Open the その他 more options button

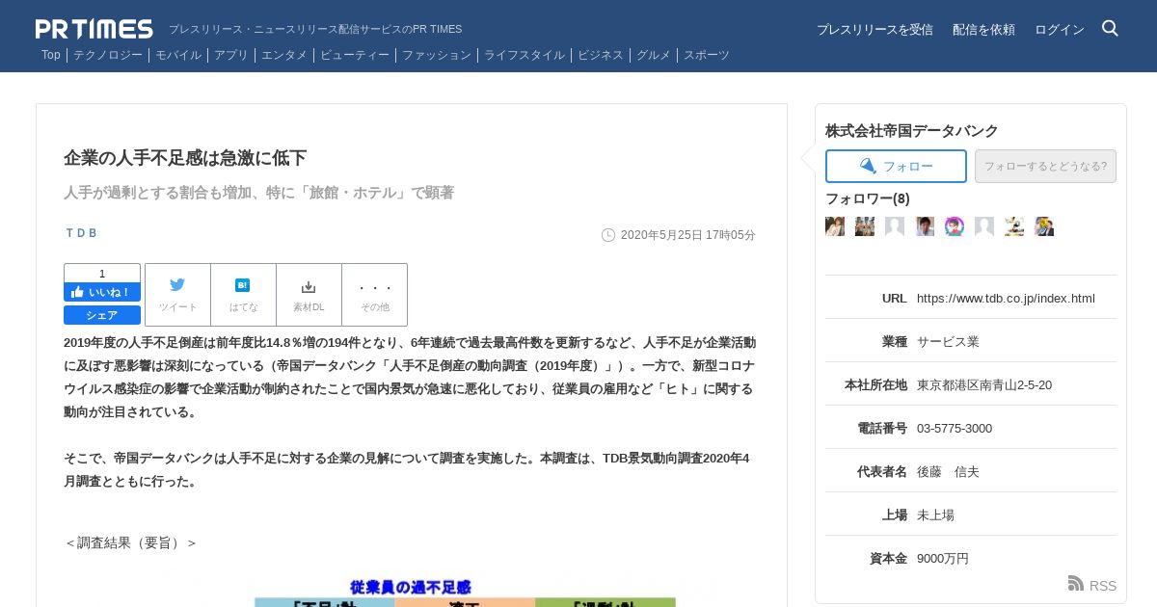(x=374, y=295)
